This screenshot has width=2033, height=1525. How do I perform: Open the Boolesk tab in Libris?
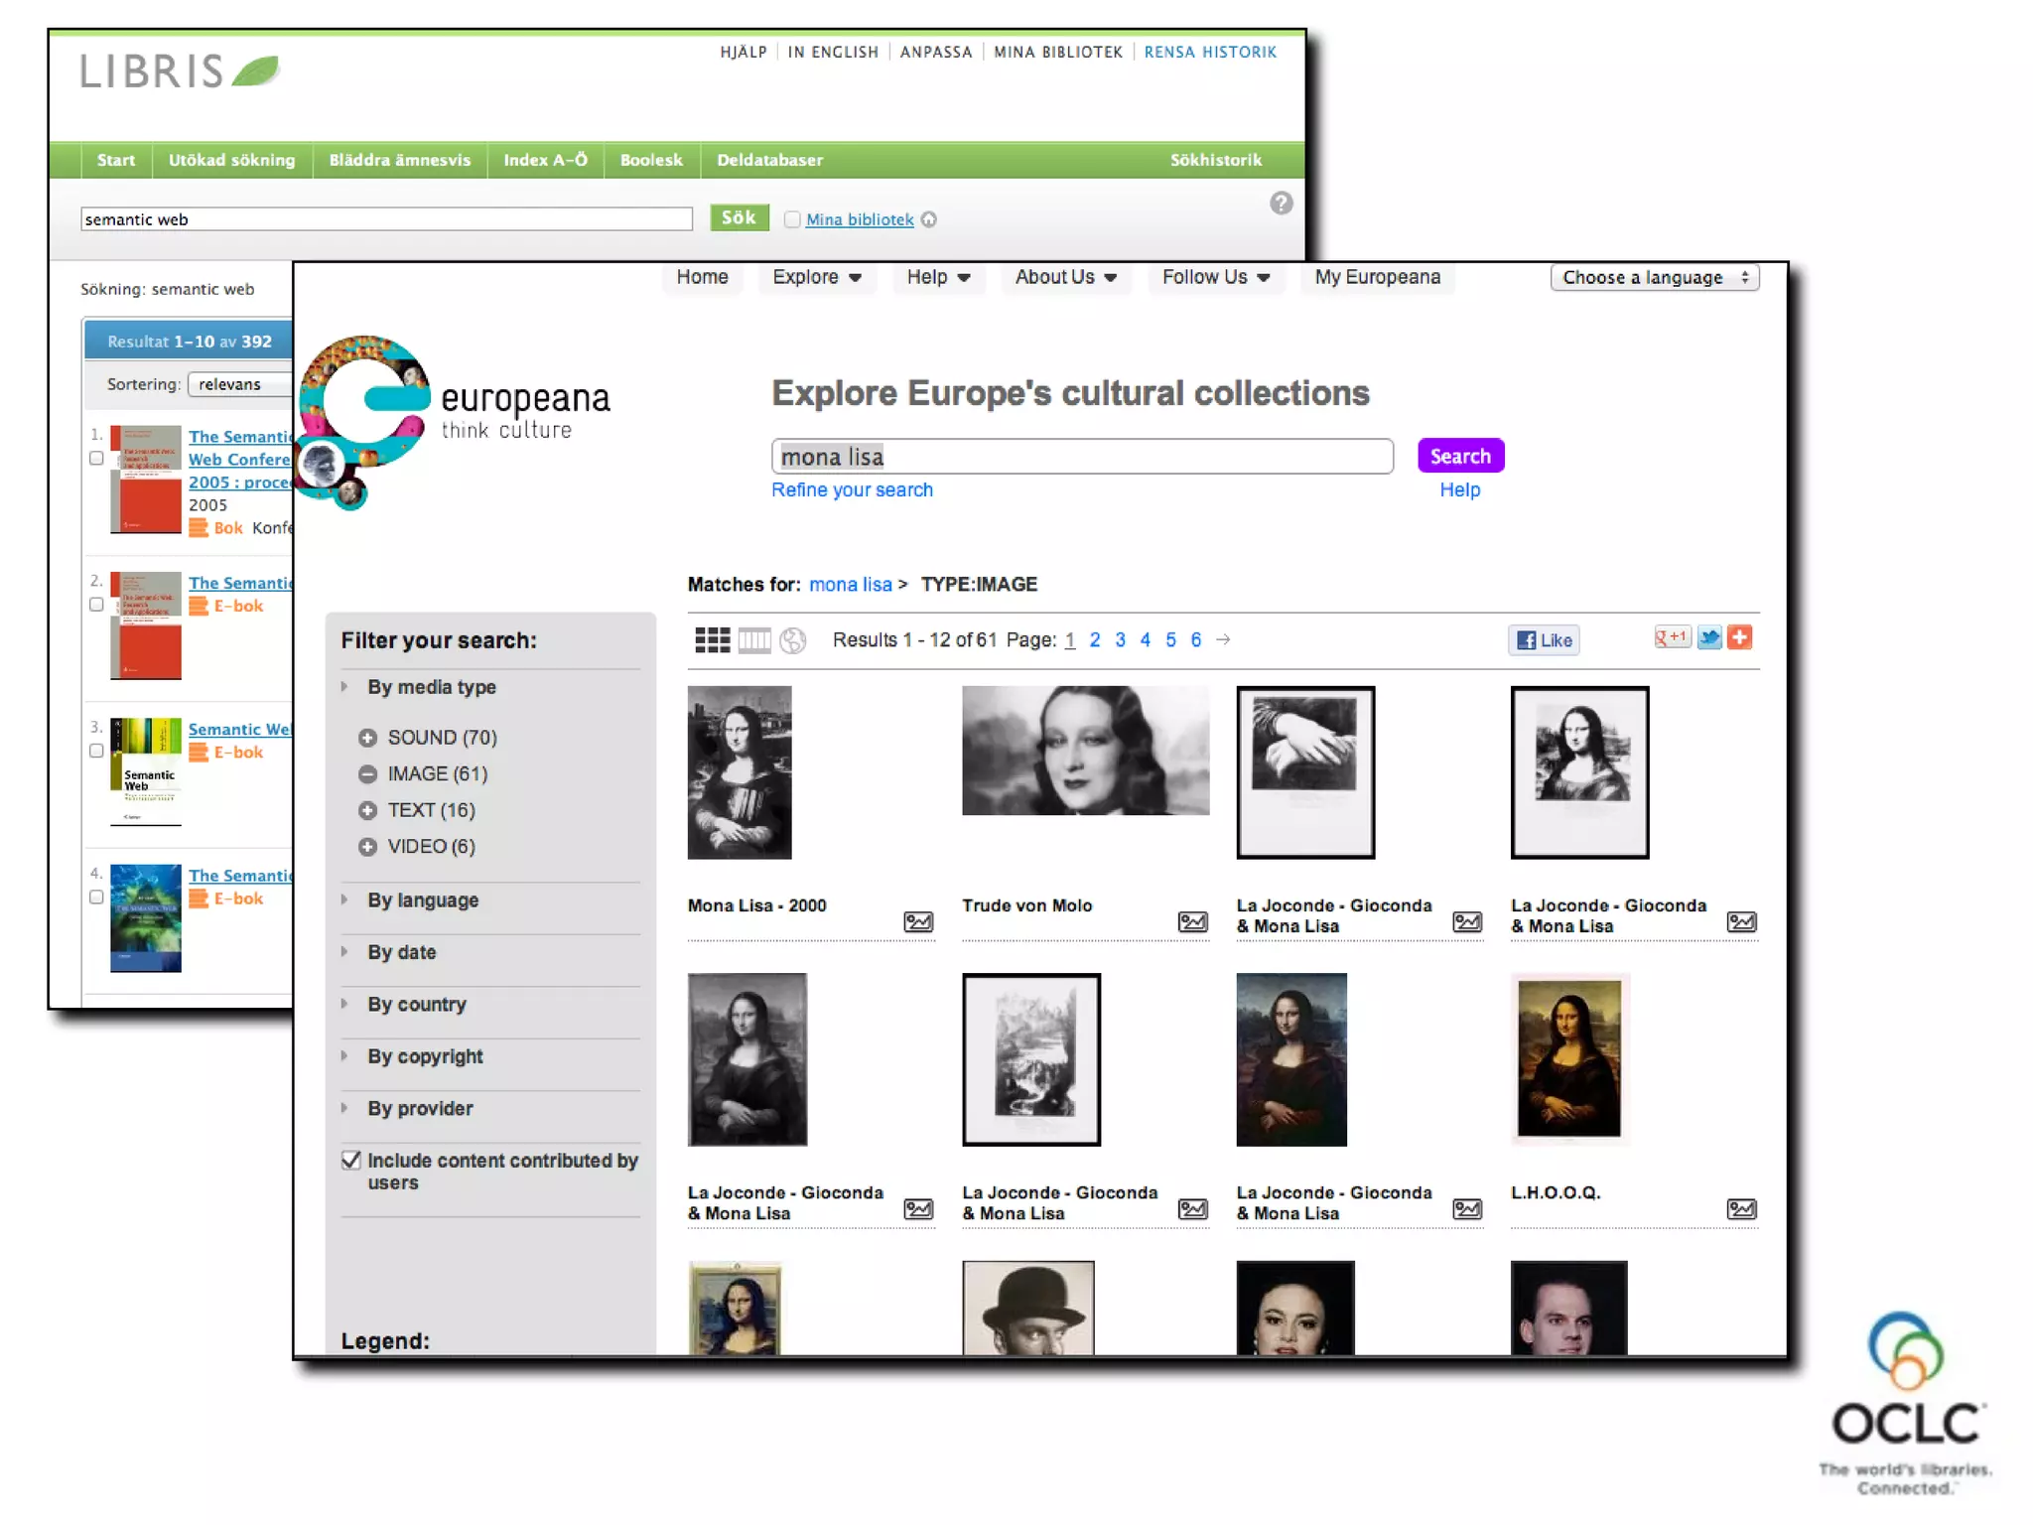pyautogui.click(x=651, y=160)
